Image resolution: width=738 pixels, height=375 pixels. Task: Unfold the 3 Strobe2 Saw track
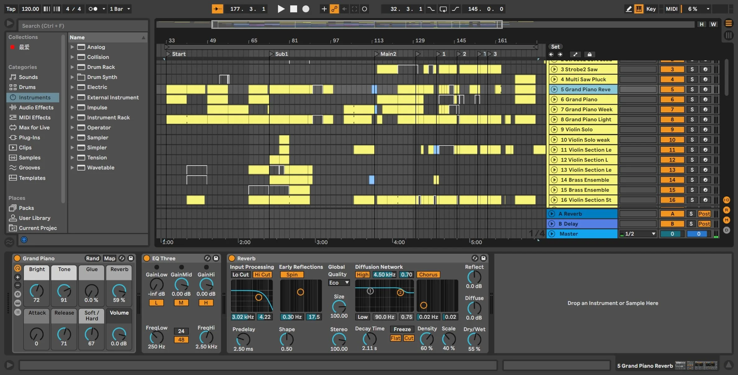point(554,69)
